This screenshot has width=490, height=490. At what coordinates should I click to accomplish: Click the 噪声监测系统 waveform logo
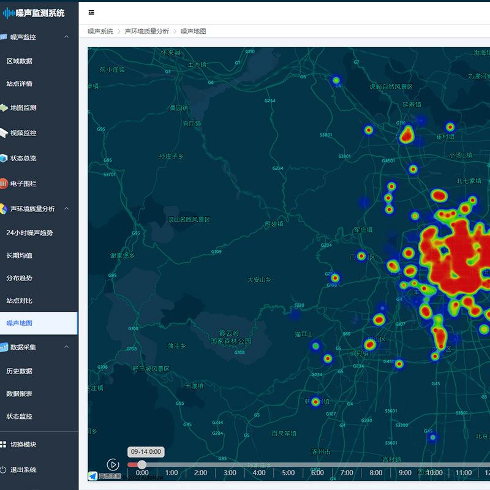9,13
